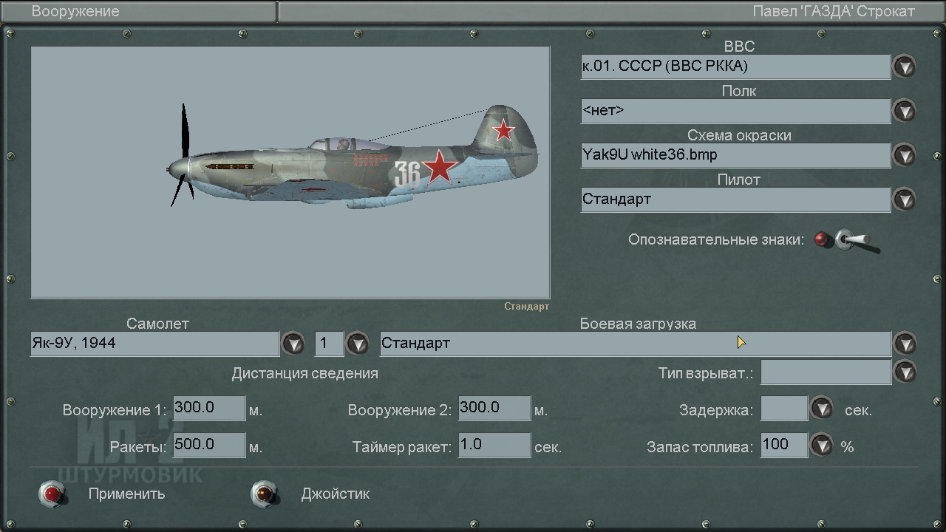The image size is (946, 532).
Task: Open the Пилот dropdown arrow
Action: (x=905, y=199)
